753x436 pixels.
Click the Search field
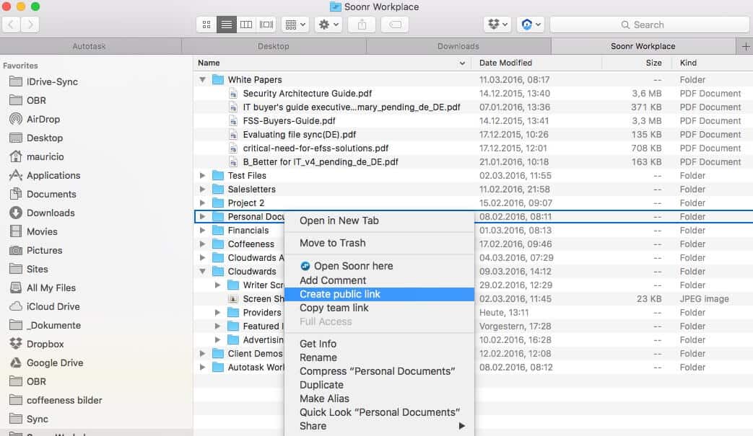point(649,25)
